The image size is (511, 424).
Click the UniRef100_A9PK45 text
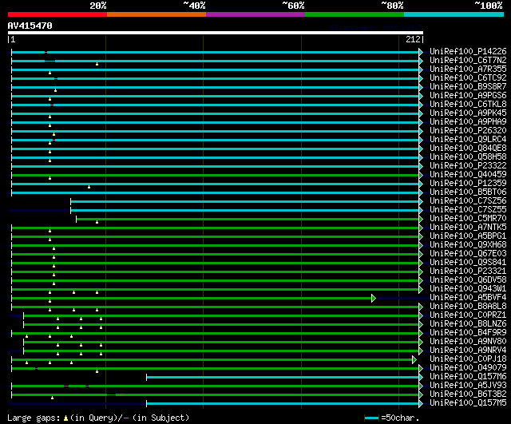pyautogui.click(x=468, y=113)
